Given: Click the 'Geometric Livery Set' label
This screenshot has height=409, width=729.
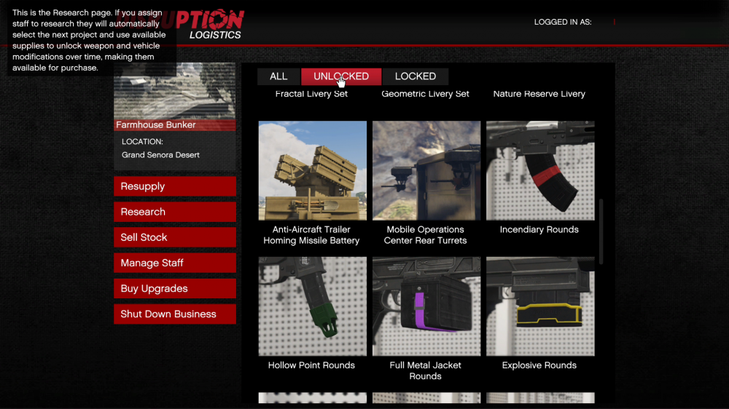Looking at the screenshot, I should 426,94.
